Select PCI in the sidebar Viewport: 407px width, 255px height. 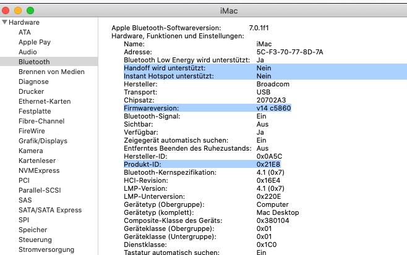coord(24,180)
